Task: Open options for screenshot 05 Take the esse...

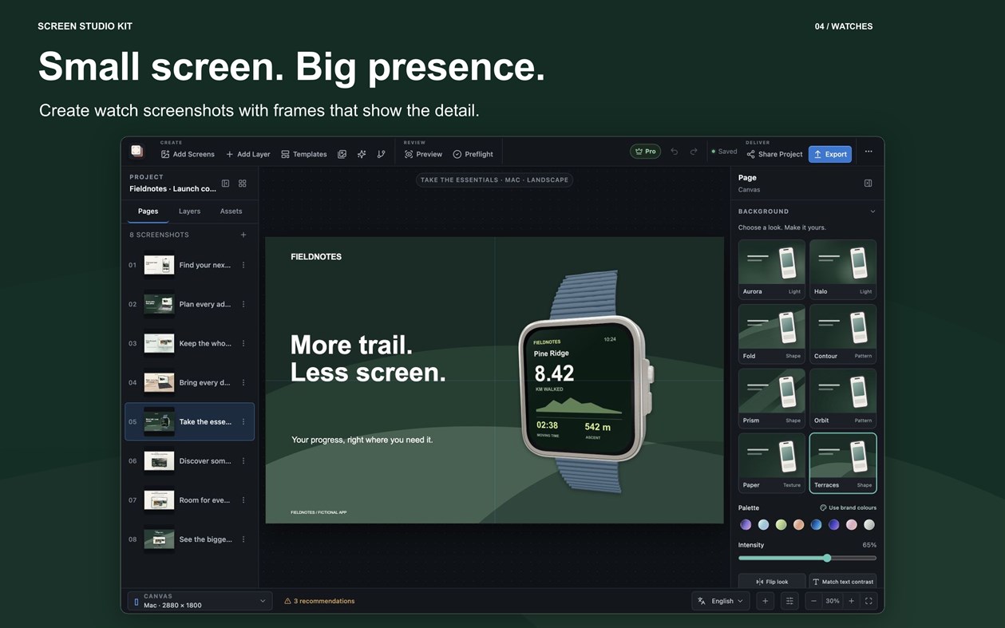Action: coord(243,421)
